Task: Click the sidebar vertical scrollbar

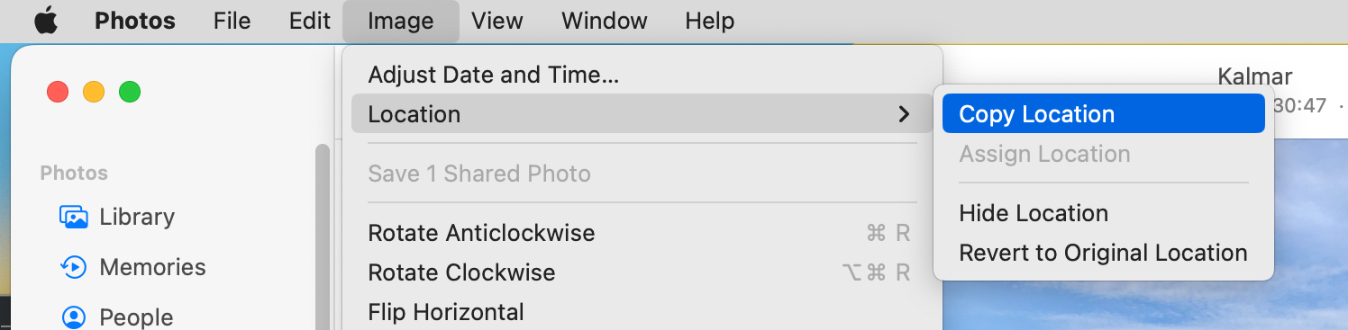Action: coord(322,236)
